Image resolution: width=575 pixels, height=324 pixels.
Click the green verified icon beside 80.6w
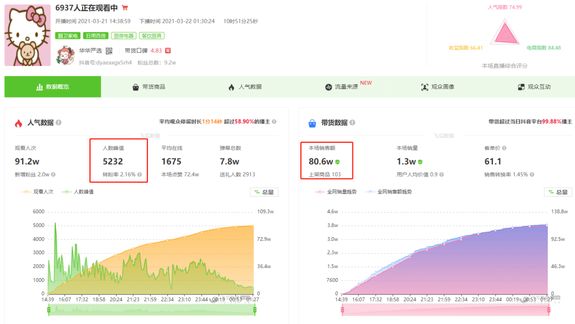click(338, 162)
